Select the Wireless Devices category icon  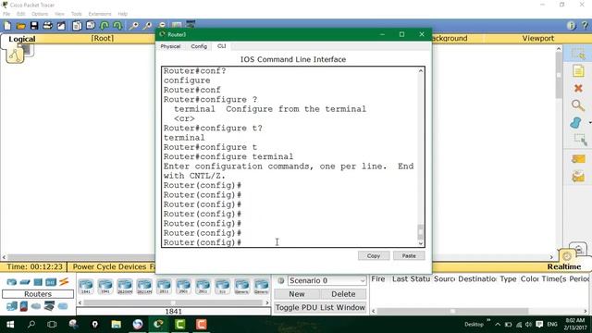(51, 282)
